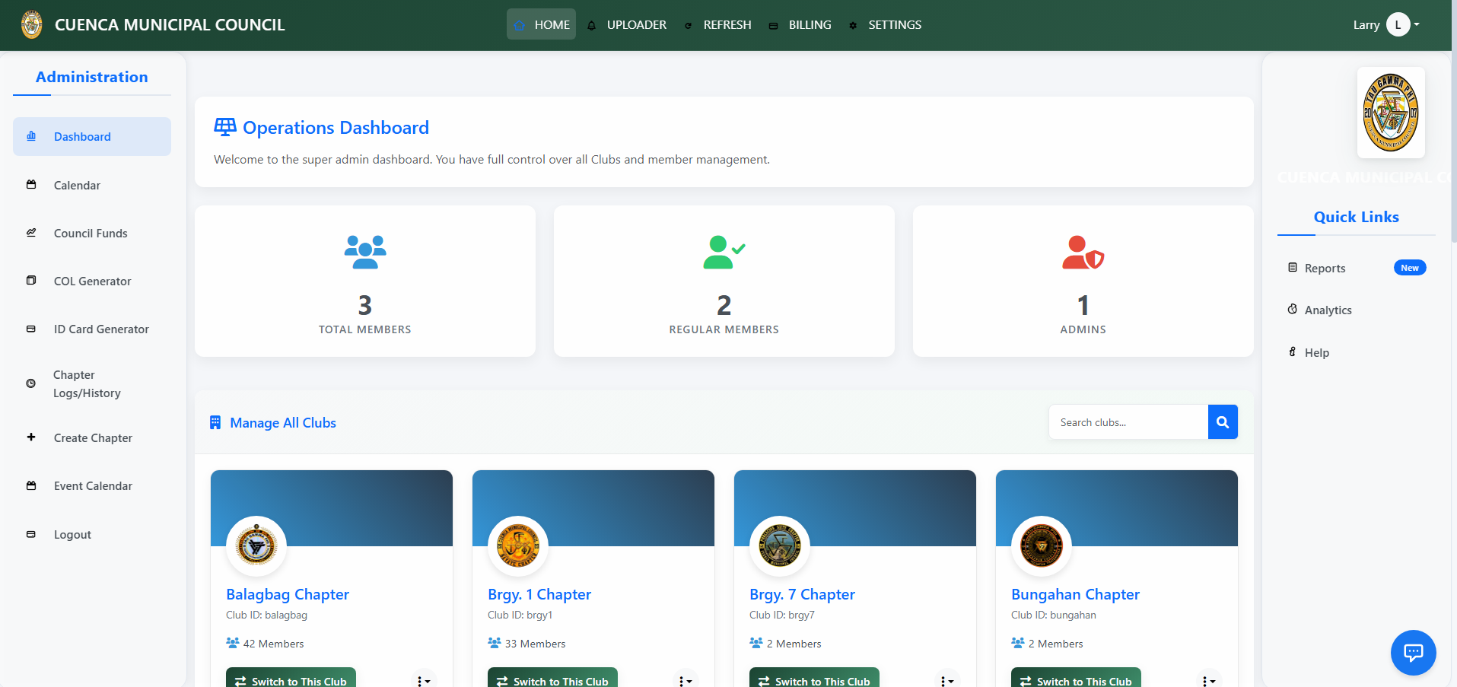Click the Admins shield user icon

point(1082,253)
